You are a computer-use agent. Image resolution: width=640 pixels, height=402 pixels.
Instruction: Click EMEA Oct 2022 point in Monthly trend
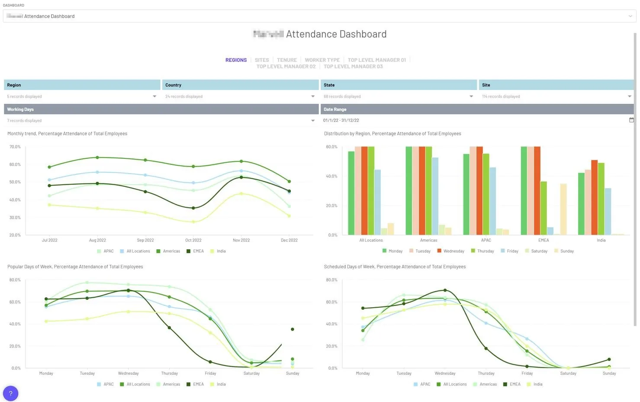(x=193, y=208)
